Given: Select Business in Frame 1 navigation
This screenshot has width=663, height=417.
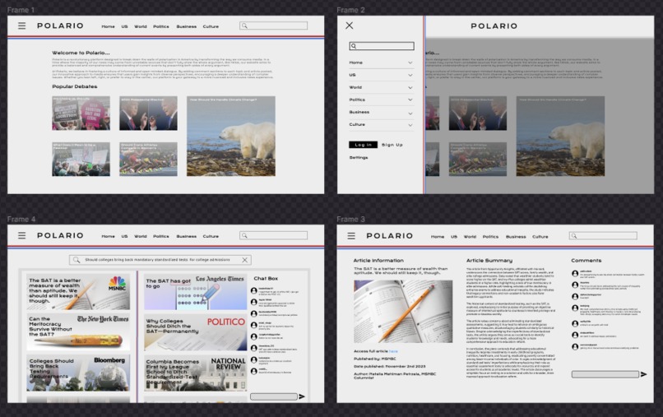Looking at the screenshot, I should click(x=187, y=26).
